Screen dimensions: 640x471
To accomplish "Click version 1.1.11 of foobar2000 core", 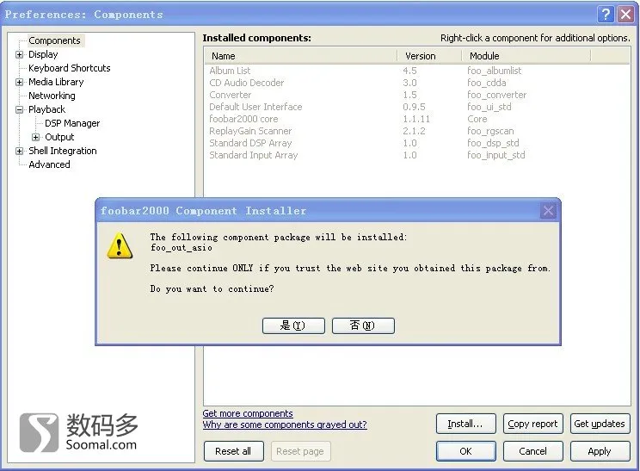I will [416, 119].
